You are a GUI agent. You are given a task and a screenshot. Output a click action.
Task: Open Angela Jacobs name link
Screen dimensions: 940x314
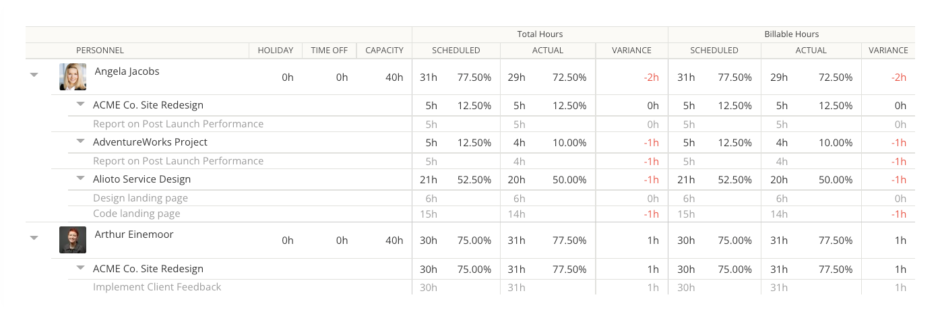(127, 71)
